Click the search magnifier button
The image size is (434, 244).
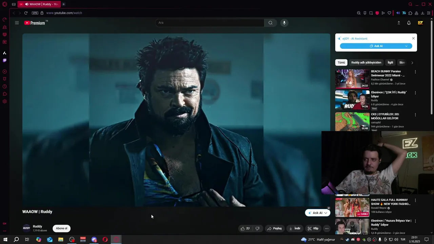[270, 23]
